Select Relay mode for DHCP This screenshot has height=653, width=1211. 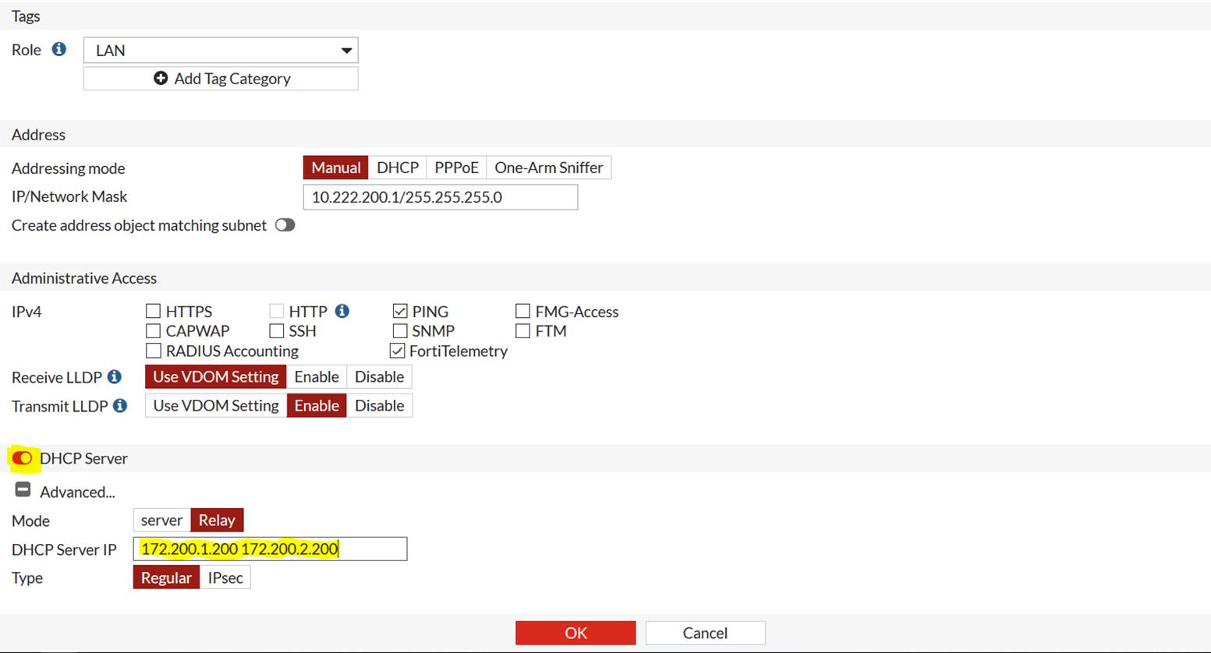216,520
